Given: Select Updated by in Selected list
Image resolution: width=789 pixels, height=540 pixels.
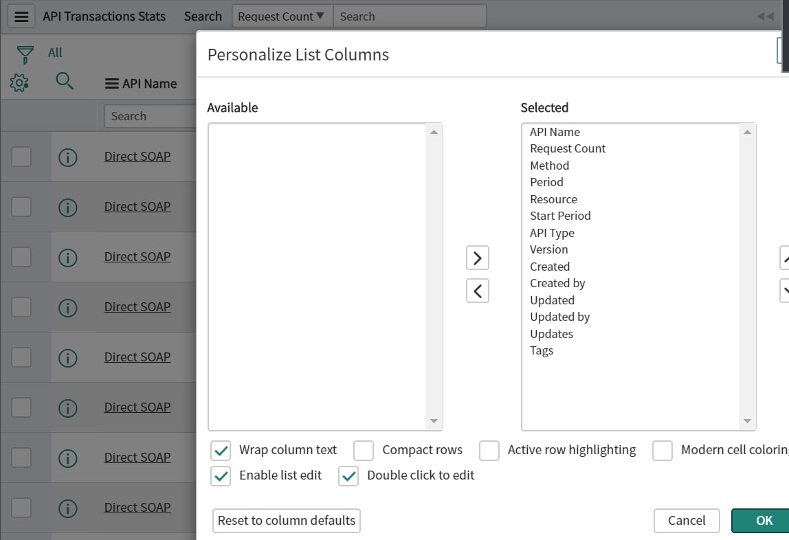Looking at the screenshot, I should 559,317.
